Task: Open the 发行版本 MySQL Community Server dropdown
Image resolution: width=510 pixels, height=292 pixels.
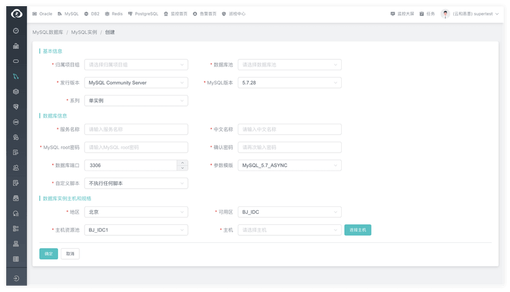Action: tap(136, 83)
